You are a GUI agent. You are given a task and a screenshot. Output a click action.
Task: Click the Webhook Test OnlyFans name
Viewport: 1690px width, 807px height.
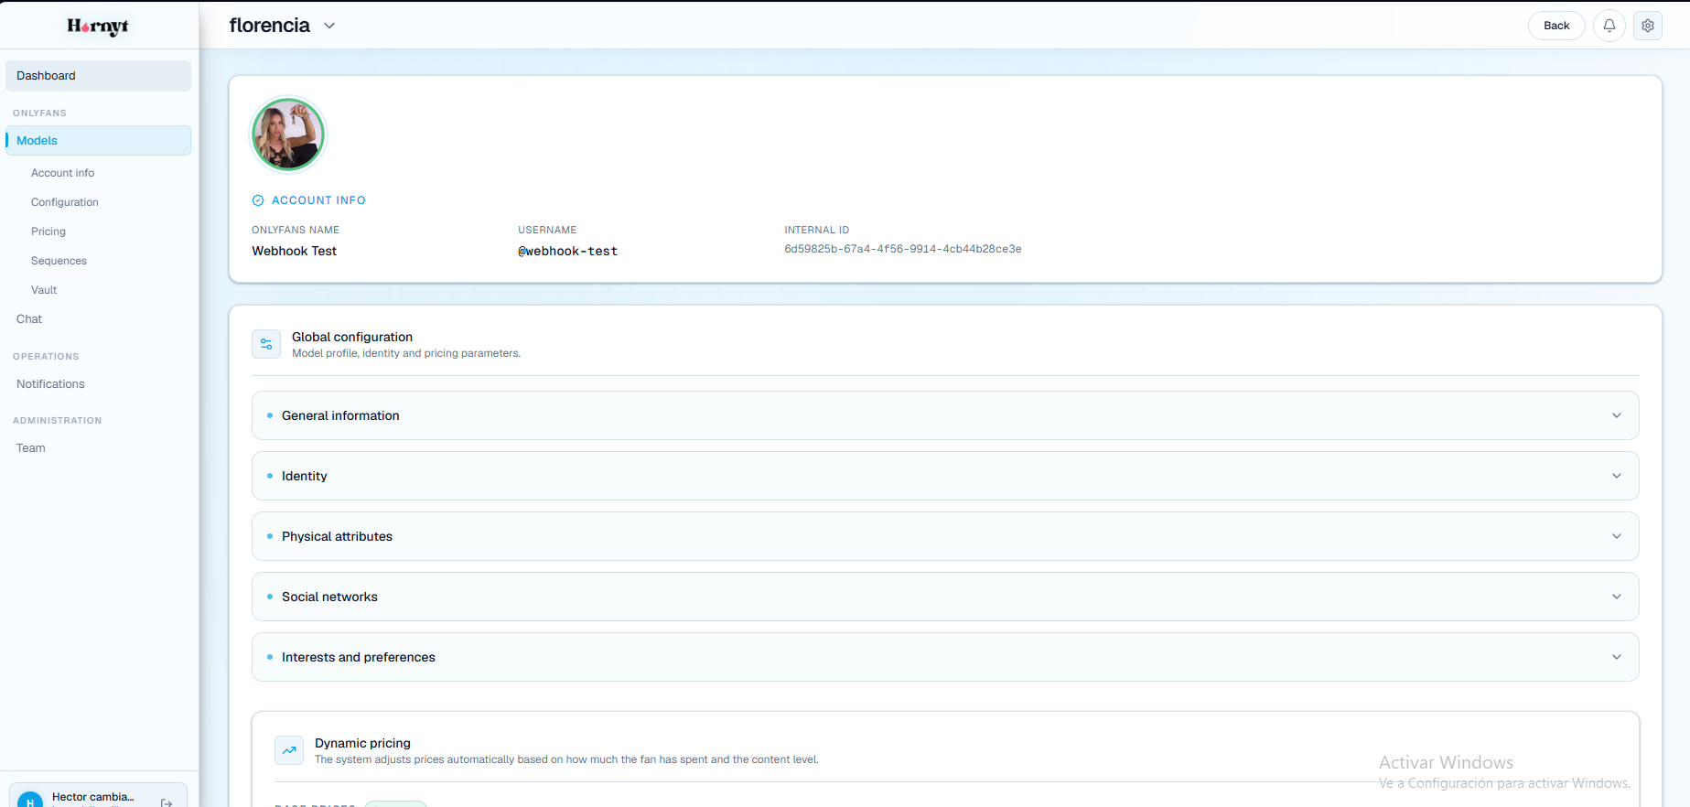pos(295,251)
